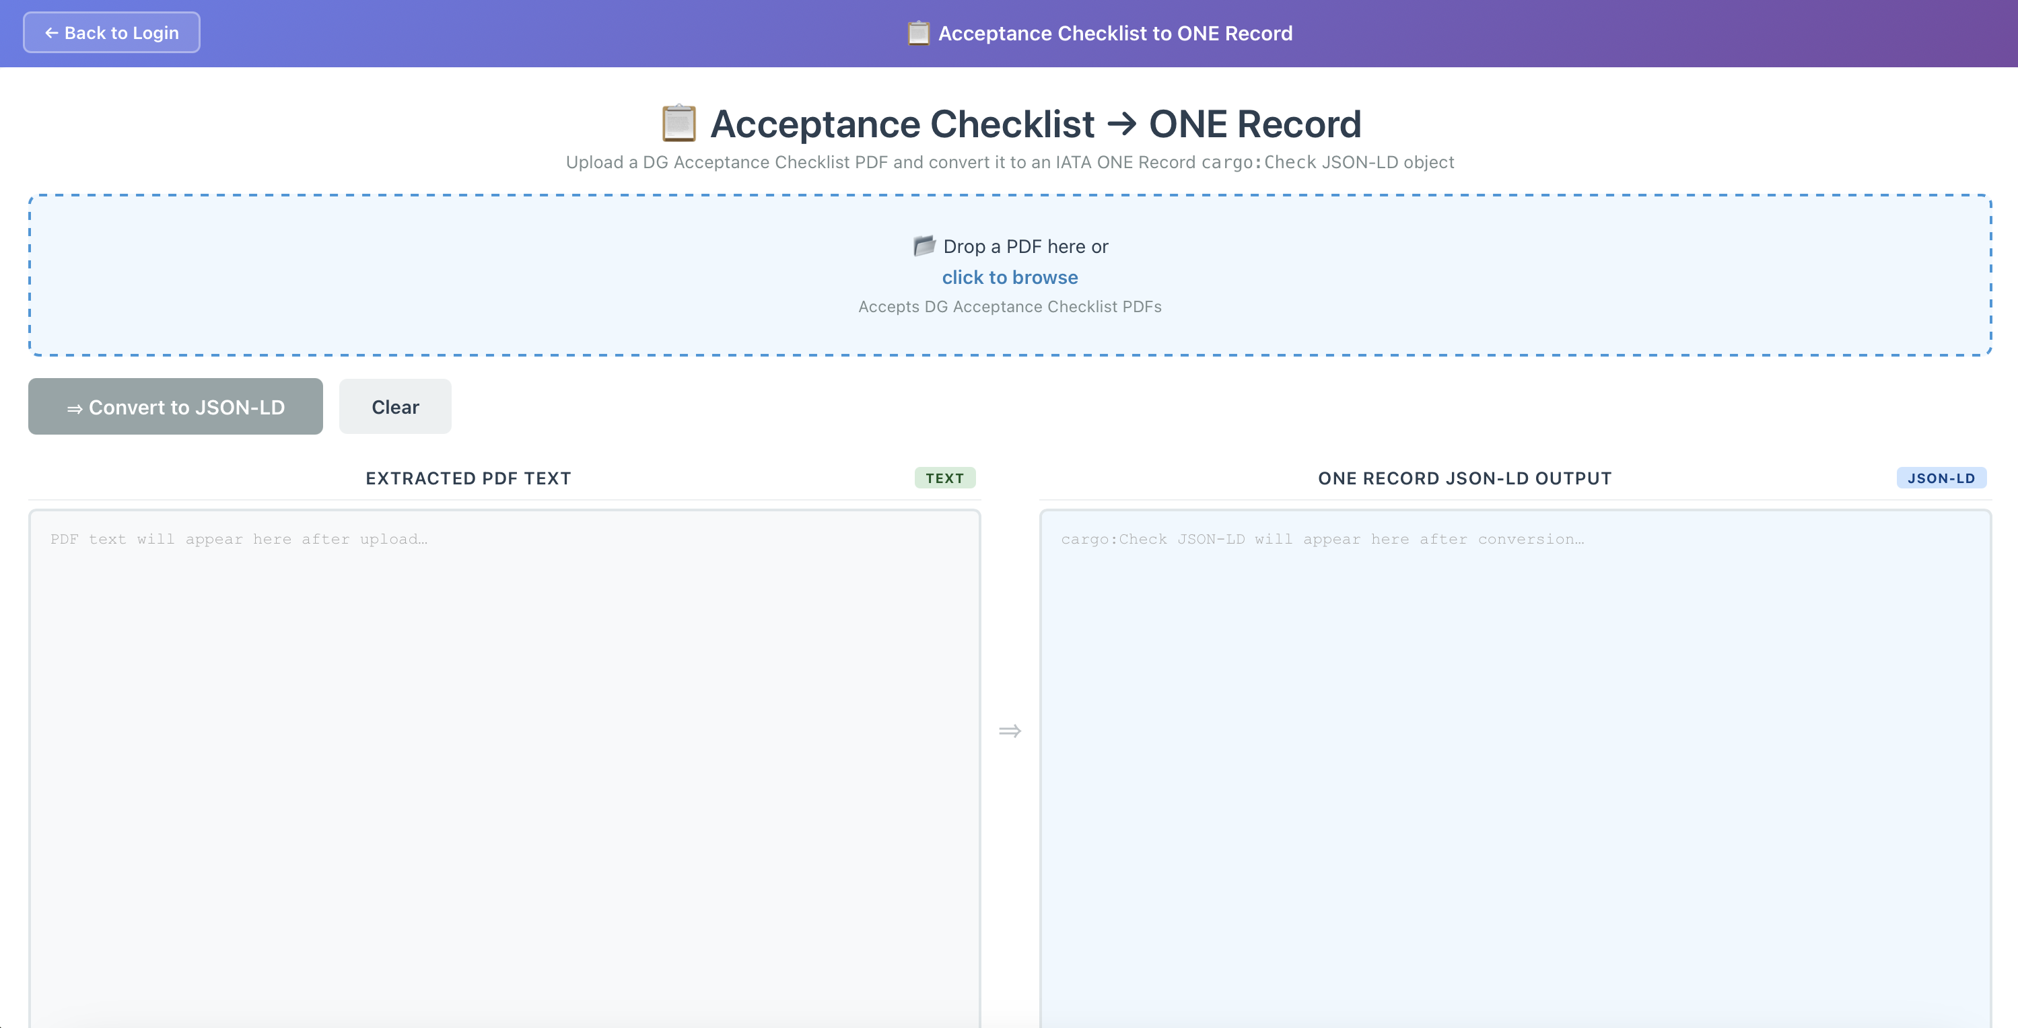Image resolution: width=2018 pixels, height=1028 pixels.
Task: Click the Back to Login button
Action: point(111,33)
